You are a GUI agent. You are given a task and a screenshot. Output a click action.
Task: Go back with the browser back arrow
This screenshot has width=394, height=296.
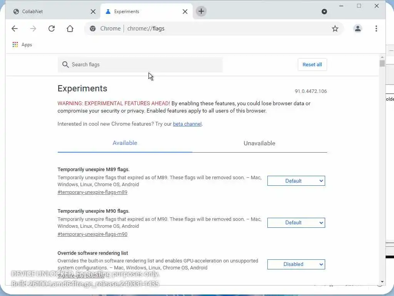15,29
